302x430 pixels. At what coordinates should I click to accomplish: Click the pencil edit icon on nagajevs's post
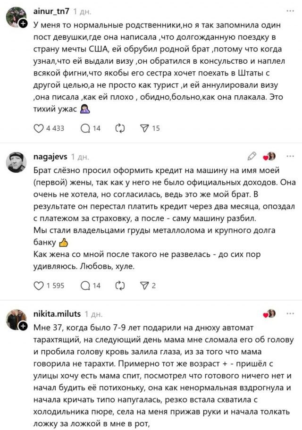[252, 156]
